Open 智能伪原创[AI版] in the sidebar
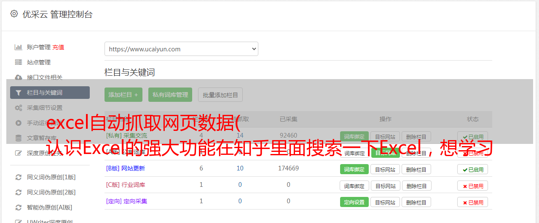The width and height of the screenshot is (539, 223). click(50, 207)
